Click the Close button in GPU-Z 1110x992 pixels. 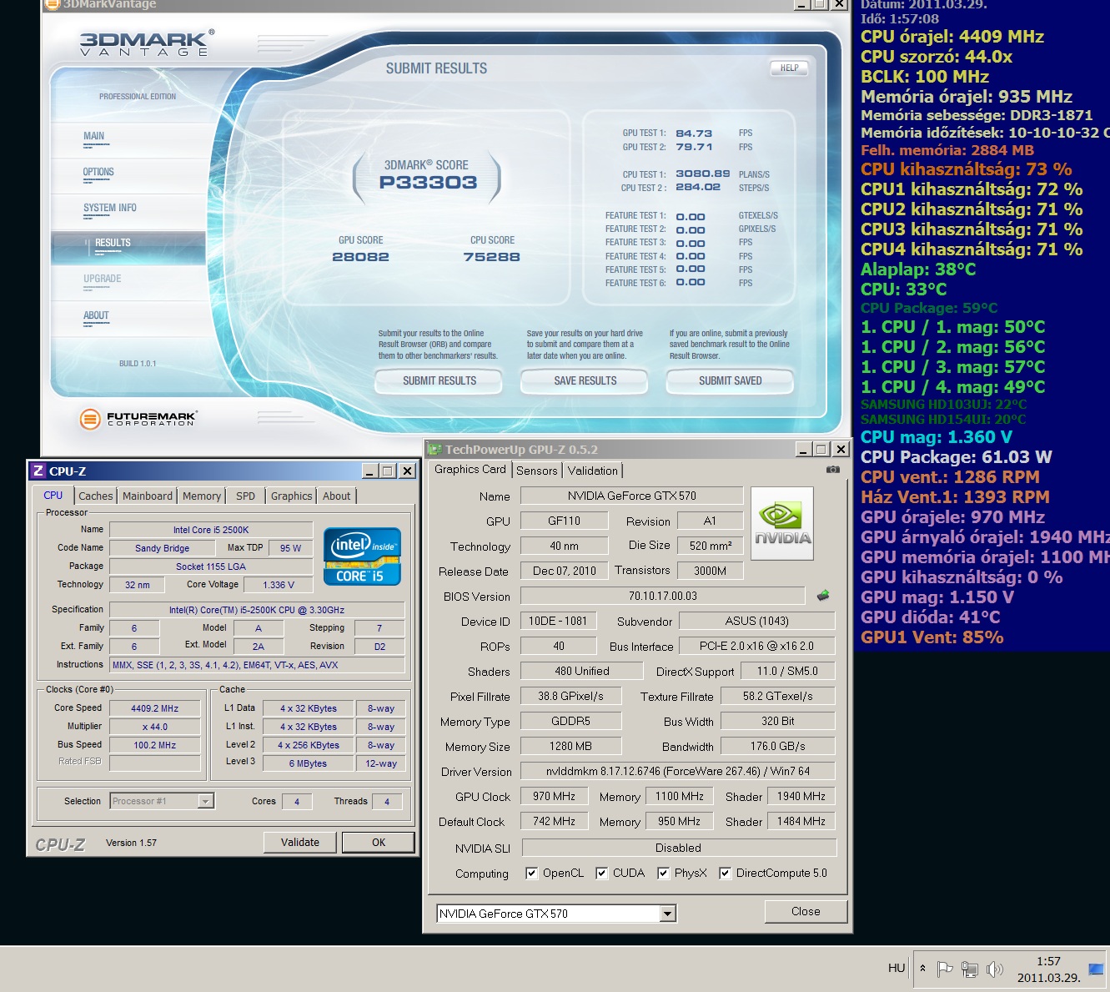click(806, 911)
